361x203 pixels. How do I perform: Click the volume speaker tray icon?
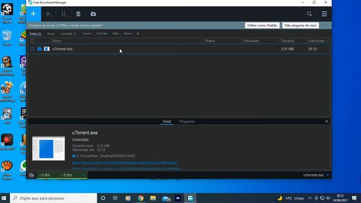(328, 198)
